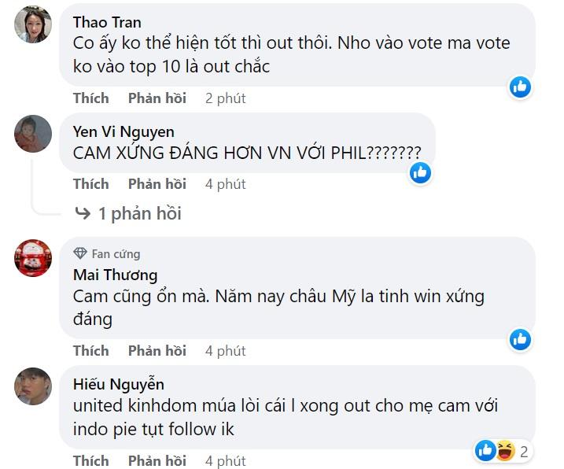
Task: Reply to Thao Tran via Phản hồi
Action: click(157, 98)
